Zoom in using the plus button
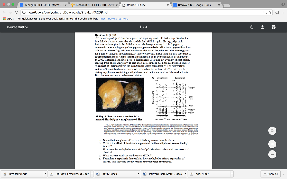 [272, 144]
